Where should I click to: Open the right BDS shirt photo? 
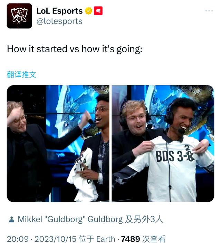tap(163, 144)
